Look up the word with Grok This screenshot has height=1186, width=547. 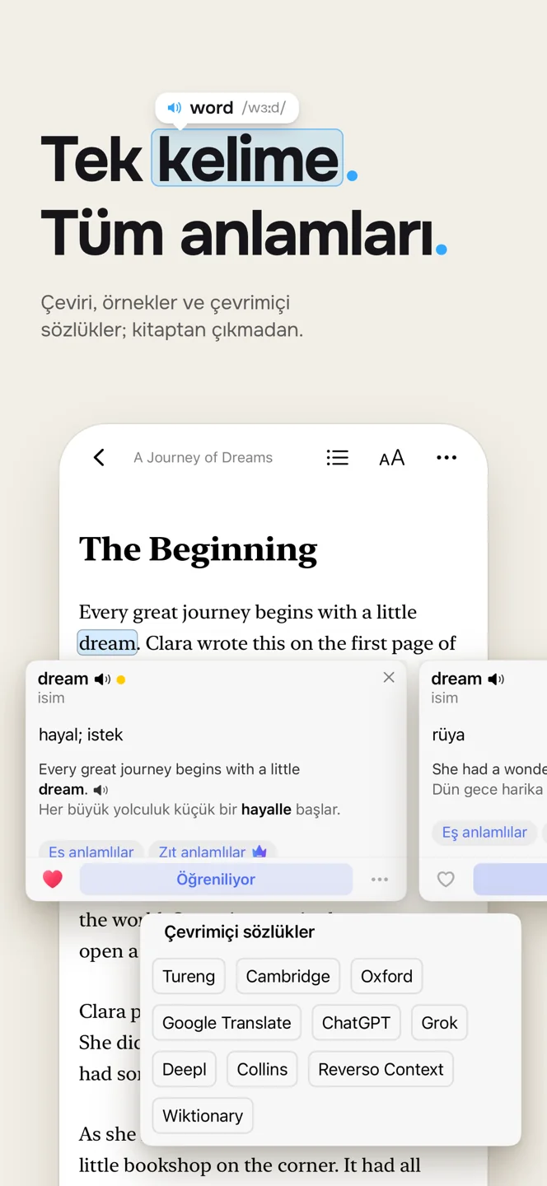click(439, 1023)
